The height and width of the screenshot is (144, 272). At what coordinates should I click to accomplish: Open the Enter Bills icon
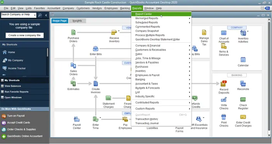coord(96,49)
